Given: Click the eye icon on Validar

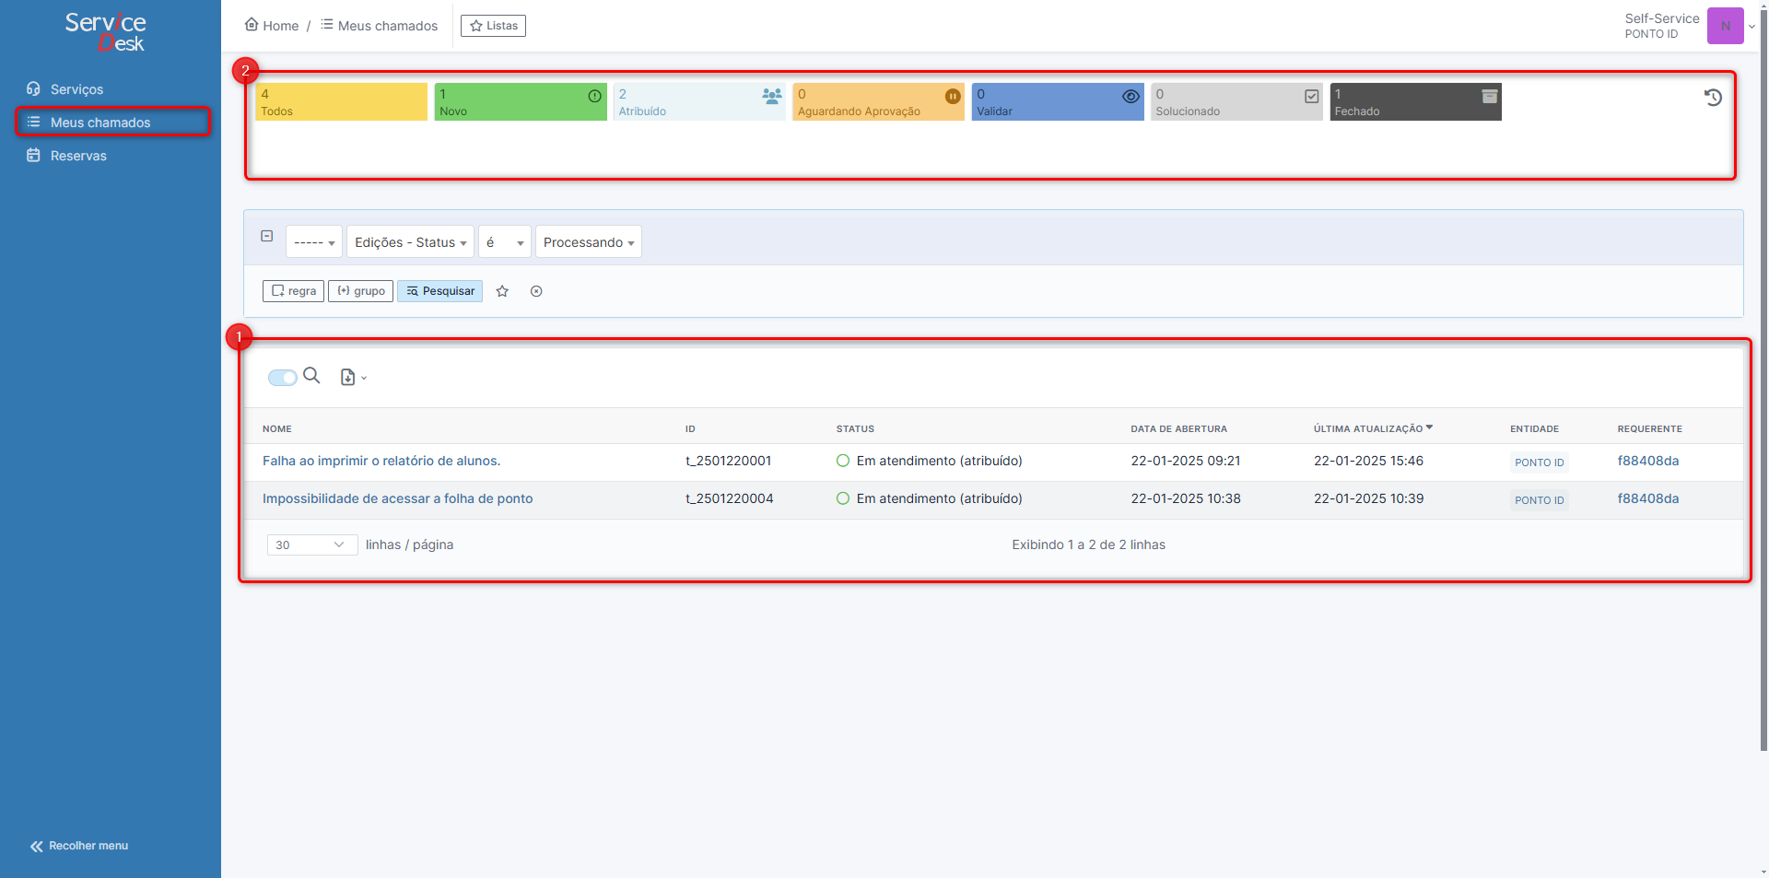Looking at the screenshot, I should click(1131, 96).
